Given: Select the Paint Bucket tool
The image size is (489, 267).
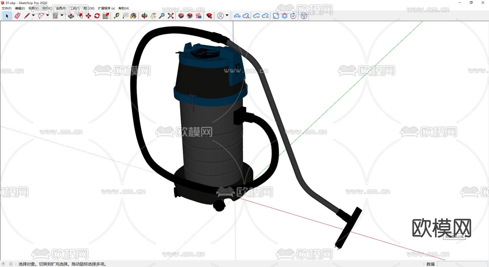Looking at the screenshot, I should click(133, 16).
